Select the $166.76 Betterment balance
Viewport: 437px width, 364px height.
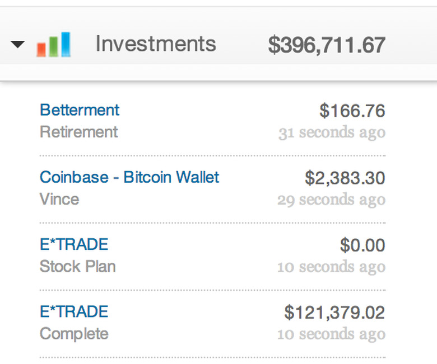point(352,111)
